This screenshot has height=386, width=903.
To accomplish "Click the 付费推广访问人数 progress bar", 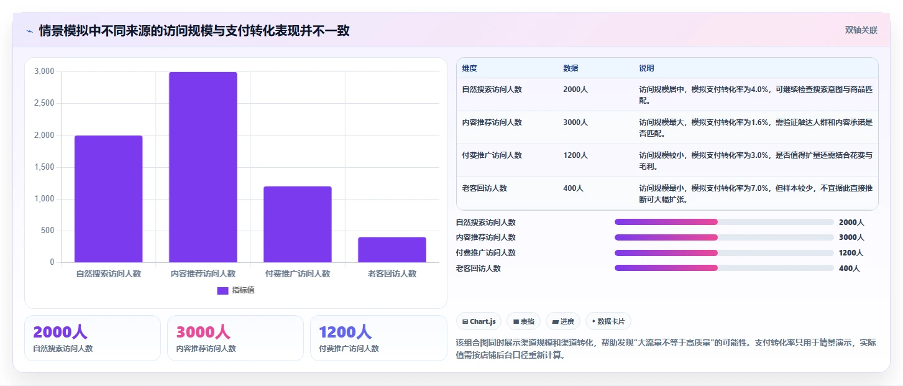I will [x=724, y=253].
